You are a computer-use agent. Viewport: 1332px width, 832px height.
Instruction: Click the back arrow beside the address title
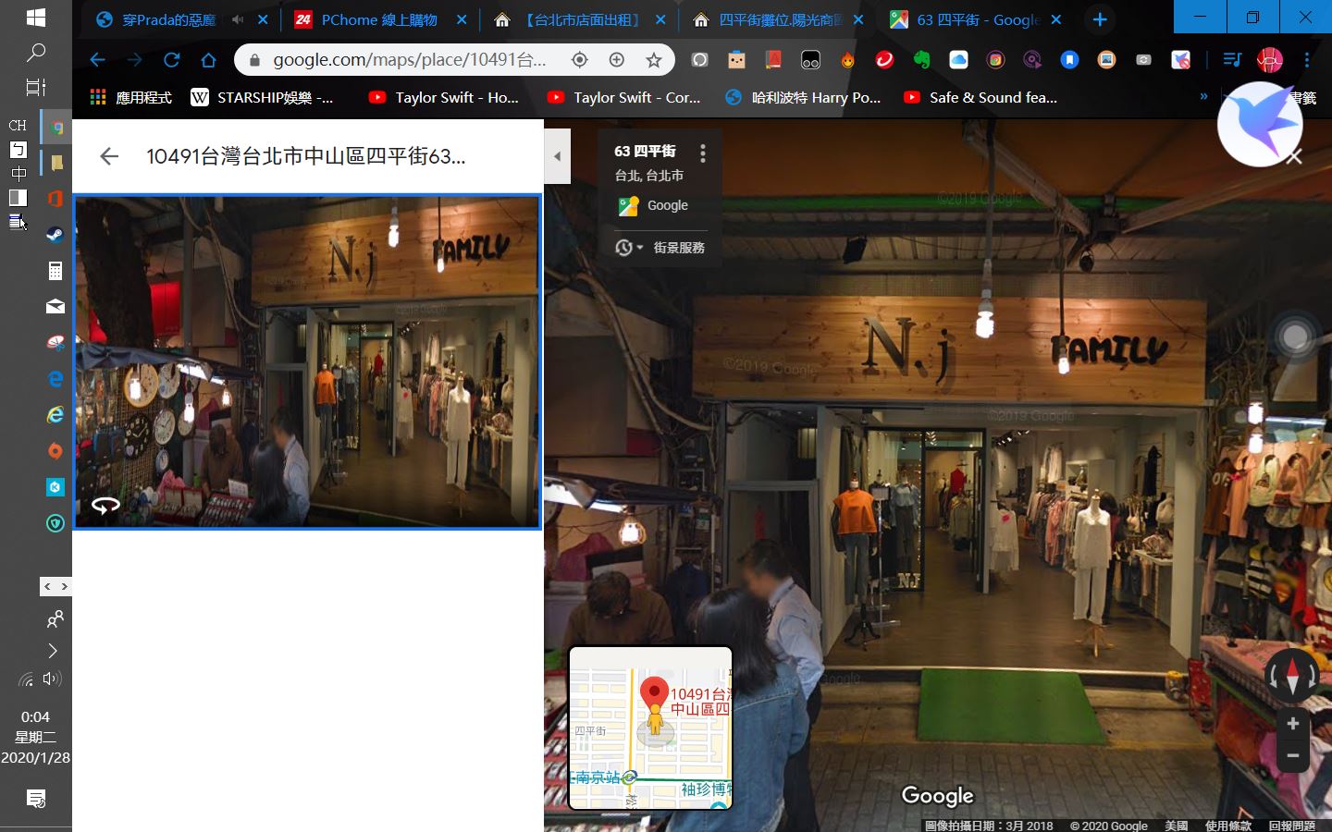[109, 156]
